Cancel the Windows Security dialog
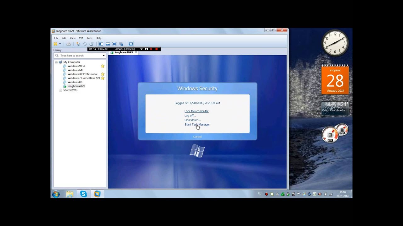This screenshot has width=403, height=226. click(197, 137)
